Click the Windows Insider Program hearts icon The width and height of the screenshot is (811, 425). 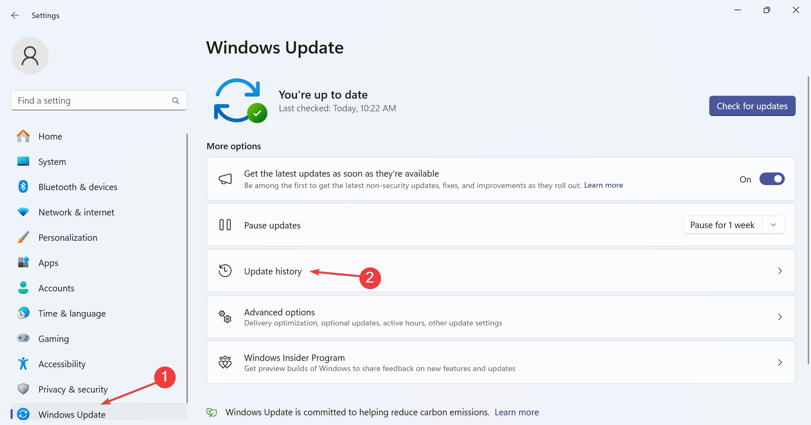pyautogui.click(x=225, y=362)
